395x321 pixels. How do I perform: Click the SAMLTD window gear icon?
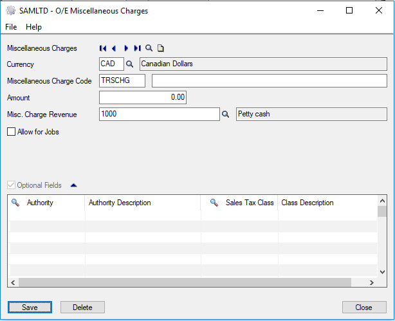click(11, 10)
